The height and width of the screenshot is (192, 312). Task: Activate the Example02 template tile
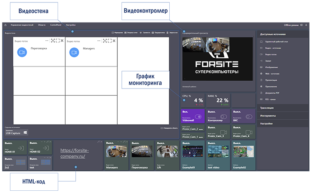pyautogui.click(x=243, y=155)
